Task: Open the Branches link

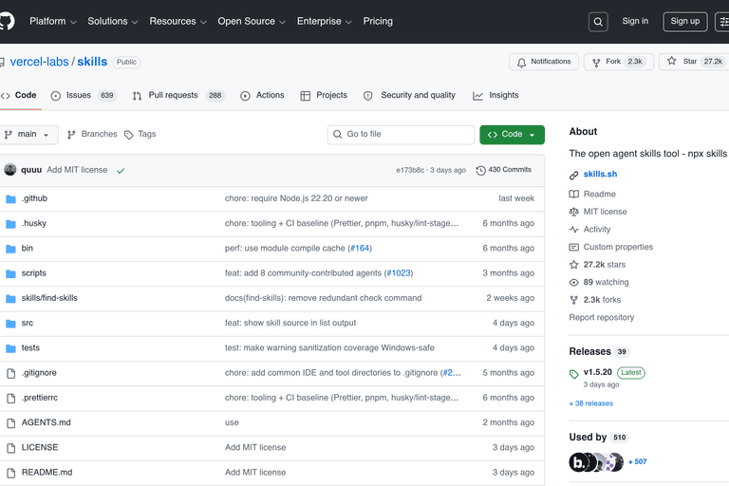Action: [x=92, y=135]
